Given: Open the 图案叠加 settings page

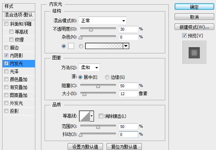Looking at the screenshot, I should [19, 95].
